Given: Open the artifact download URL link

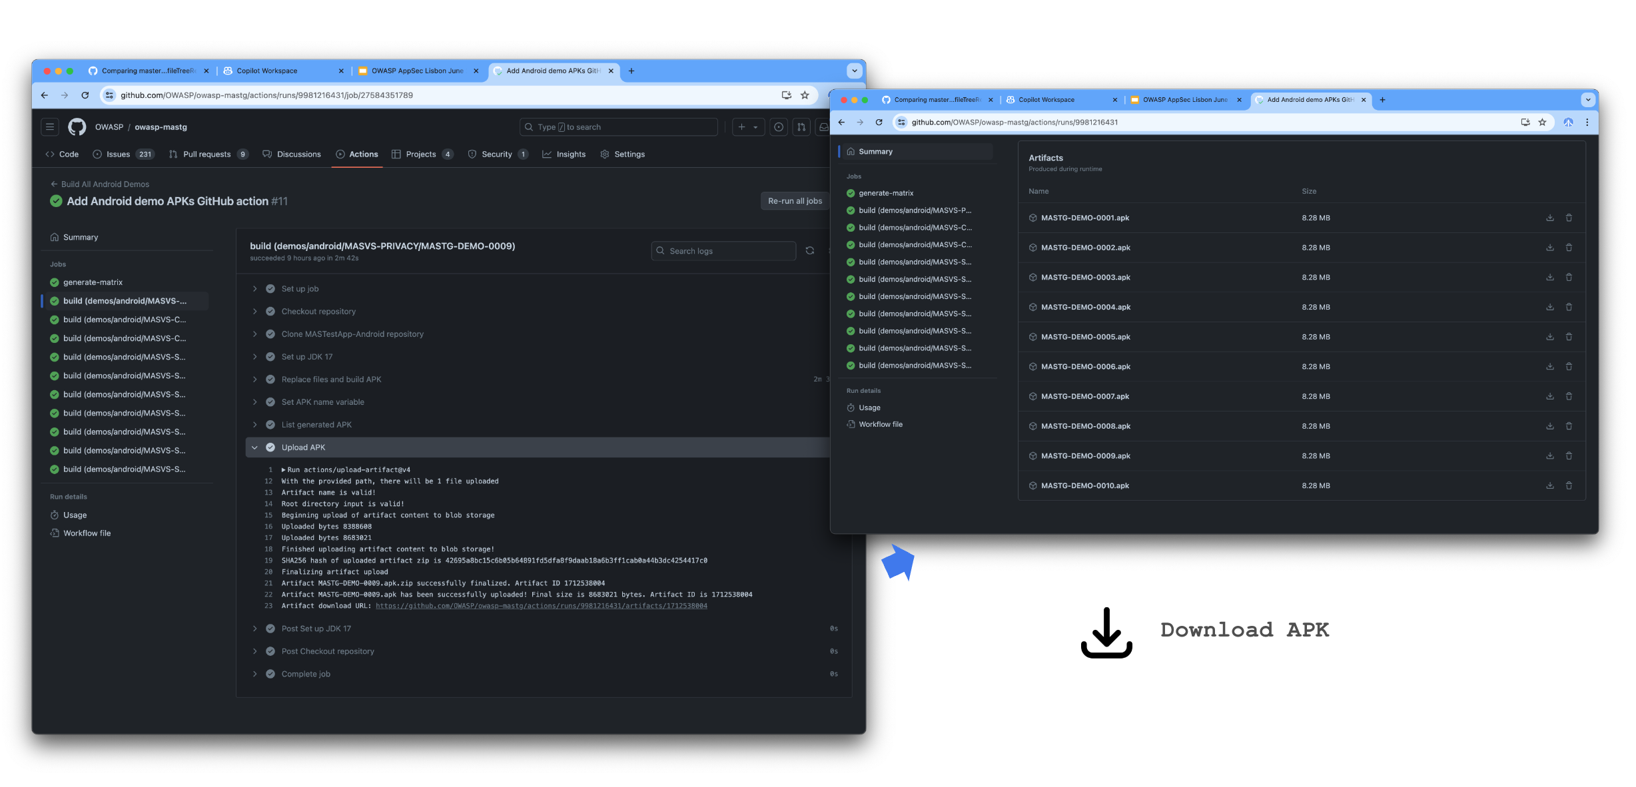Looking at the screenshot, I should point(541,606).
